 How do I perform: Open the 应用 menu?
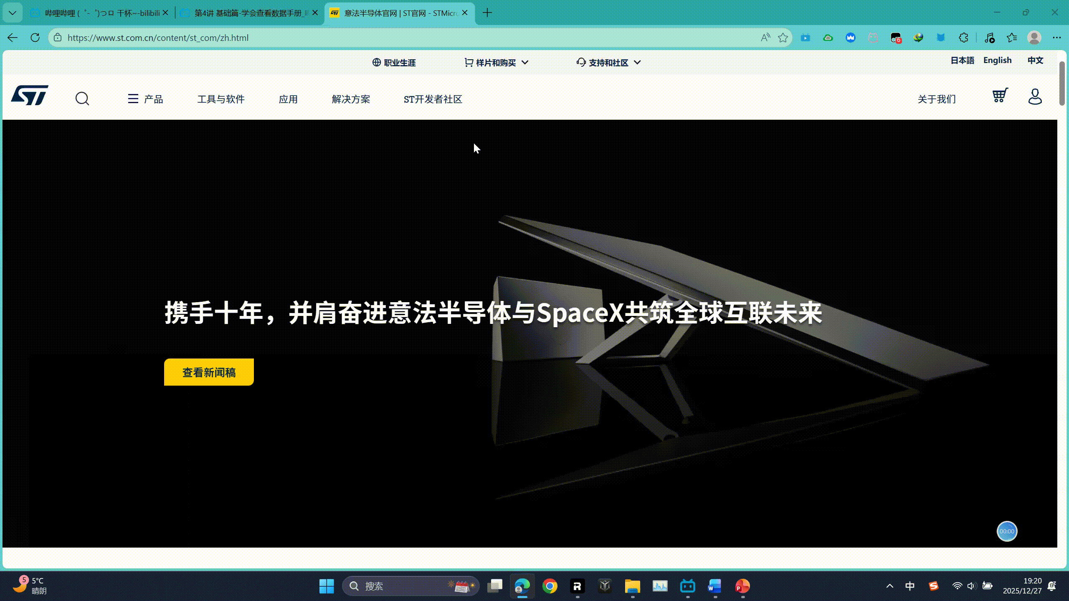click(288, 99)
